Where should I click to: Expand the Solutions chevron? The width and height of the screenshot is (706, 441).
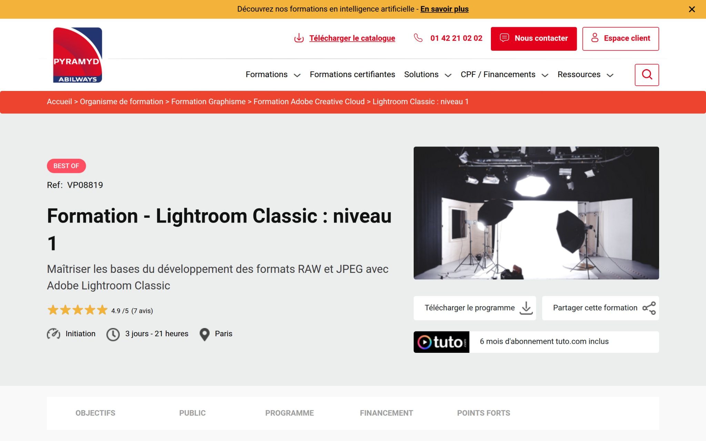[448, 75]
